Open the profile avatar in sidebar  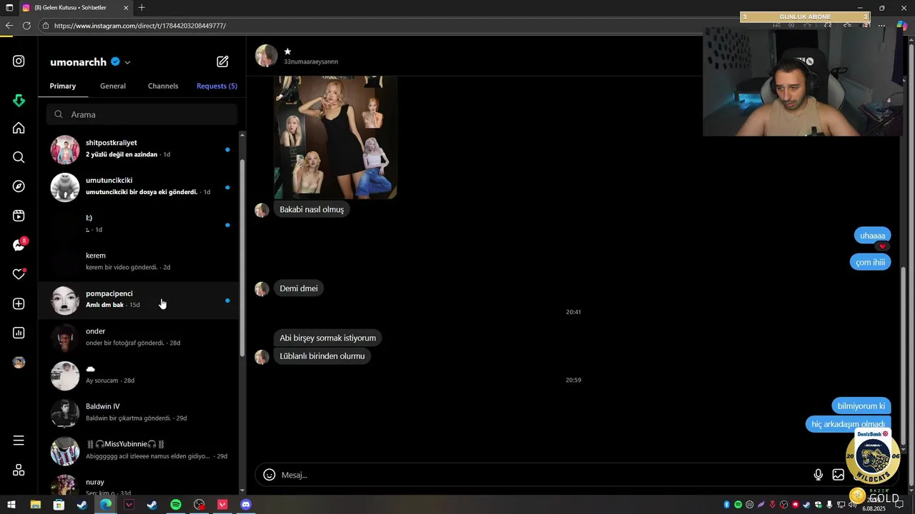click(19, 362)
